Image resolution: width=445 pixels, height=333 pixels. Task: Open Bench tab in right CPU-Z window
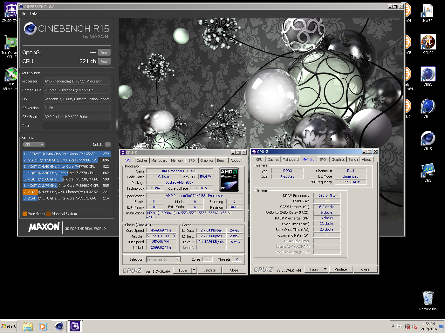353,160
